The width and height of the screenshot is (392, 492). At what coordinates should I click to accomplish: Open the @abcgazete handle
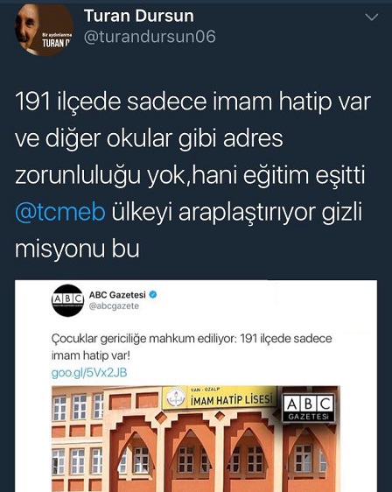(x=114, y=306)
